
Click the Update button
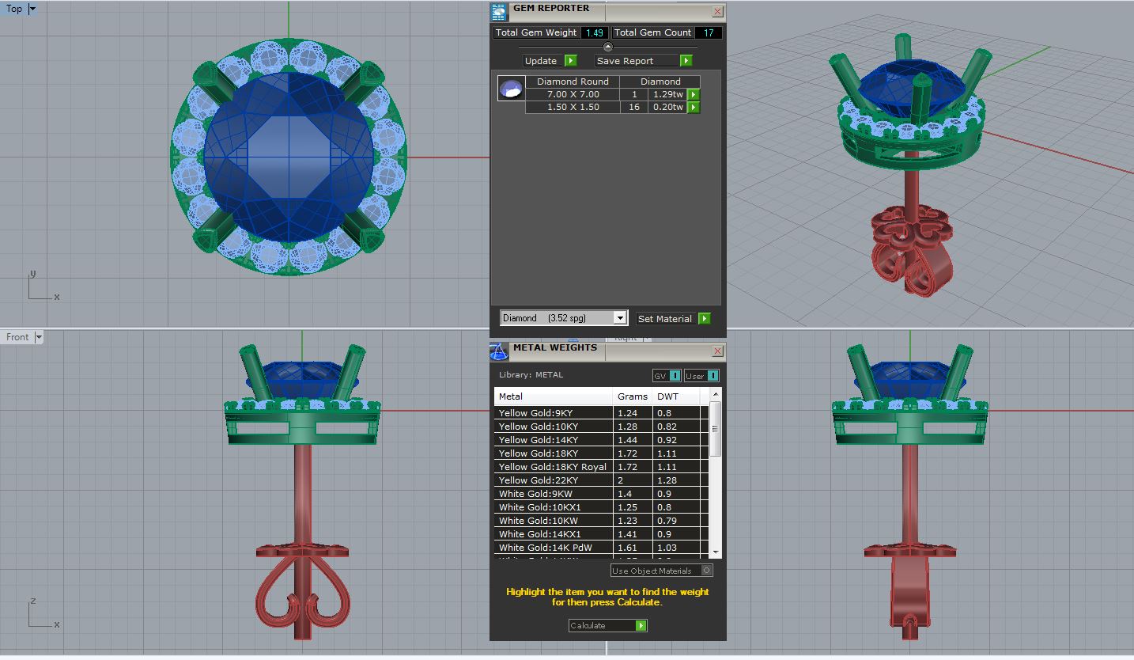point(550,61)
